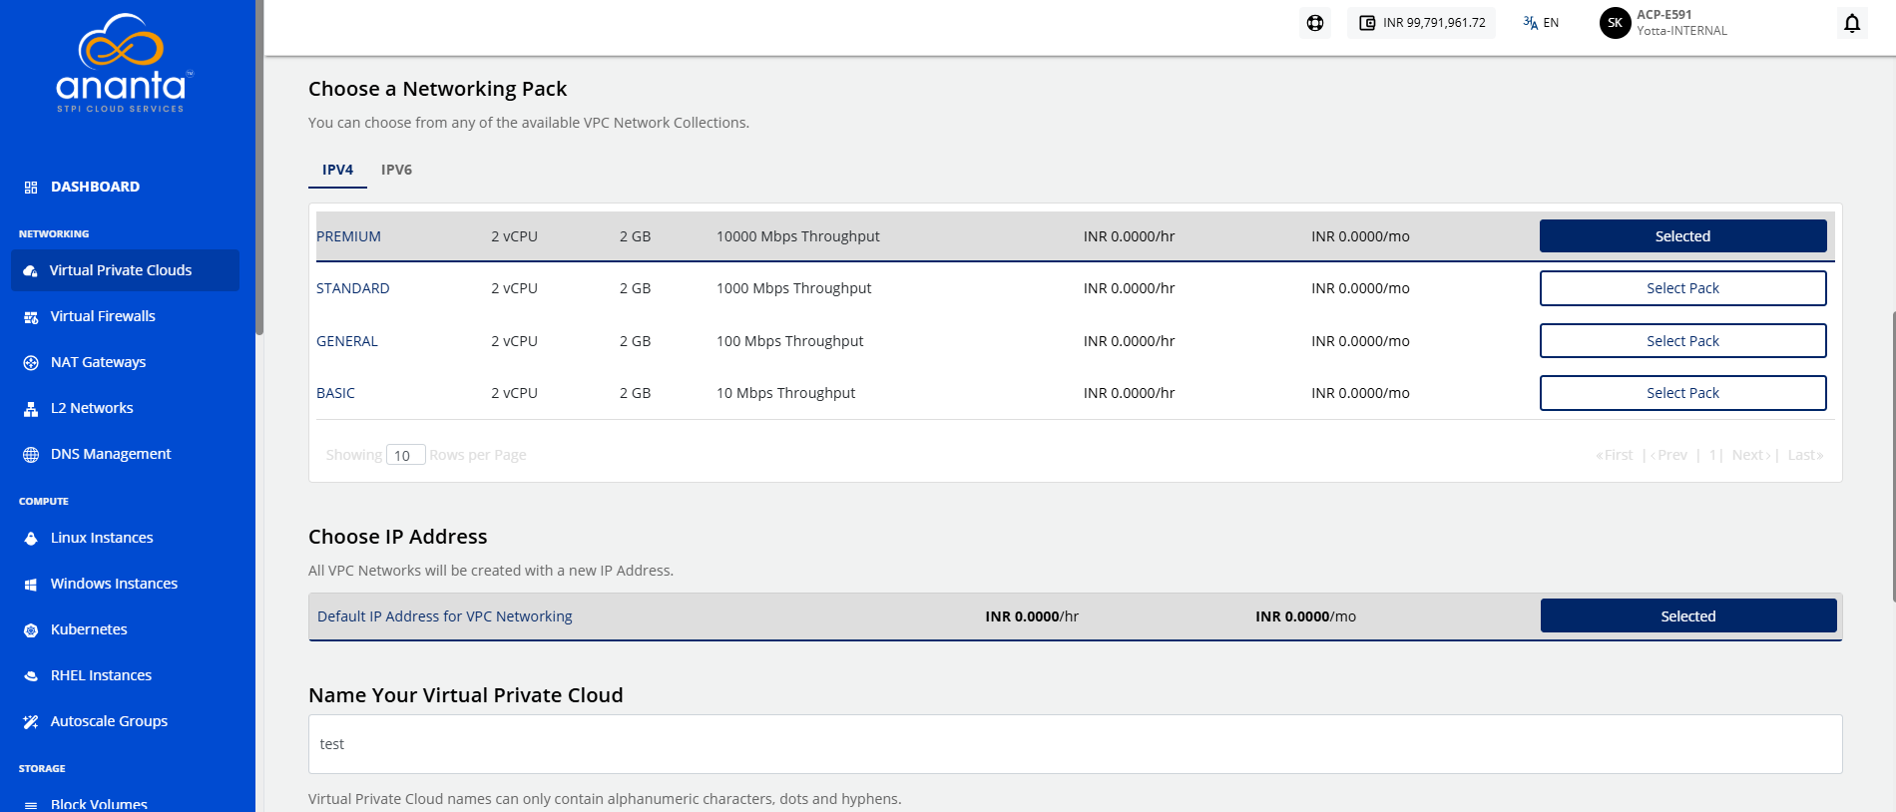Viewport: 1896px width, 812px height.
Task: Go to the Last page link
Action: click(1805, 455)
